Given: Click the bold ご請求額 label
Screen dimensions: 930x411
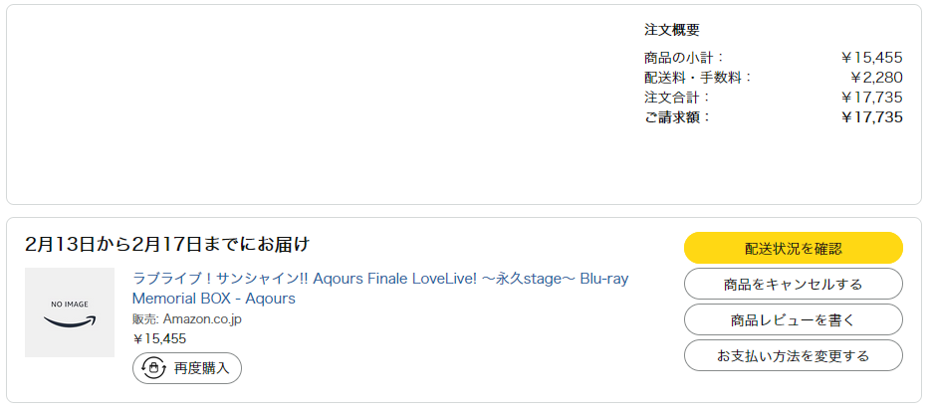Looking at the screenshot, I should 678,117.
